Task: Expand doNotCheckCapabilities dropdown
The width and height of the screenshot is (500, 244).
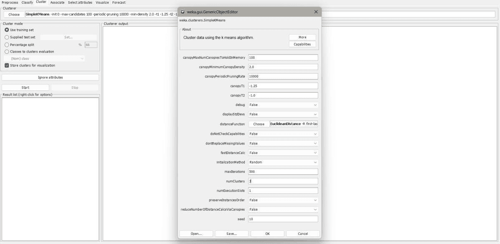Action: 283,134
